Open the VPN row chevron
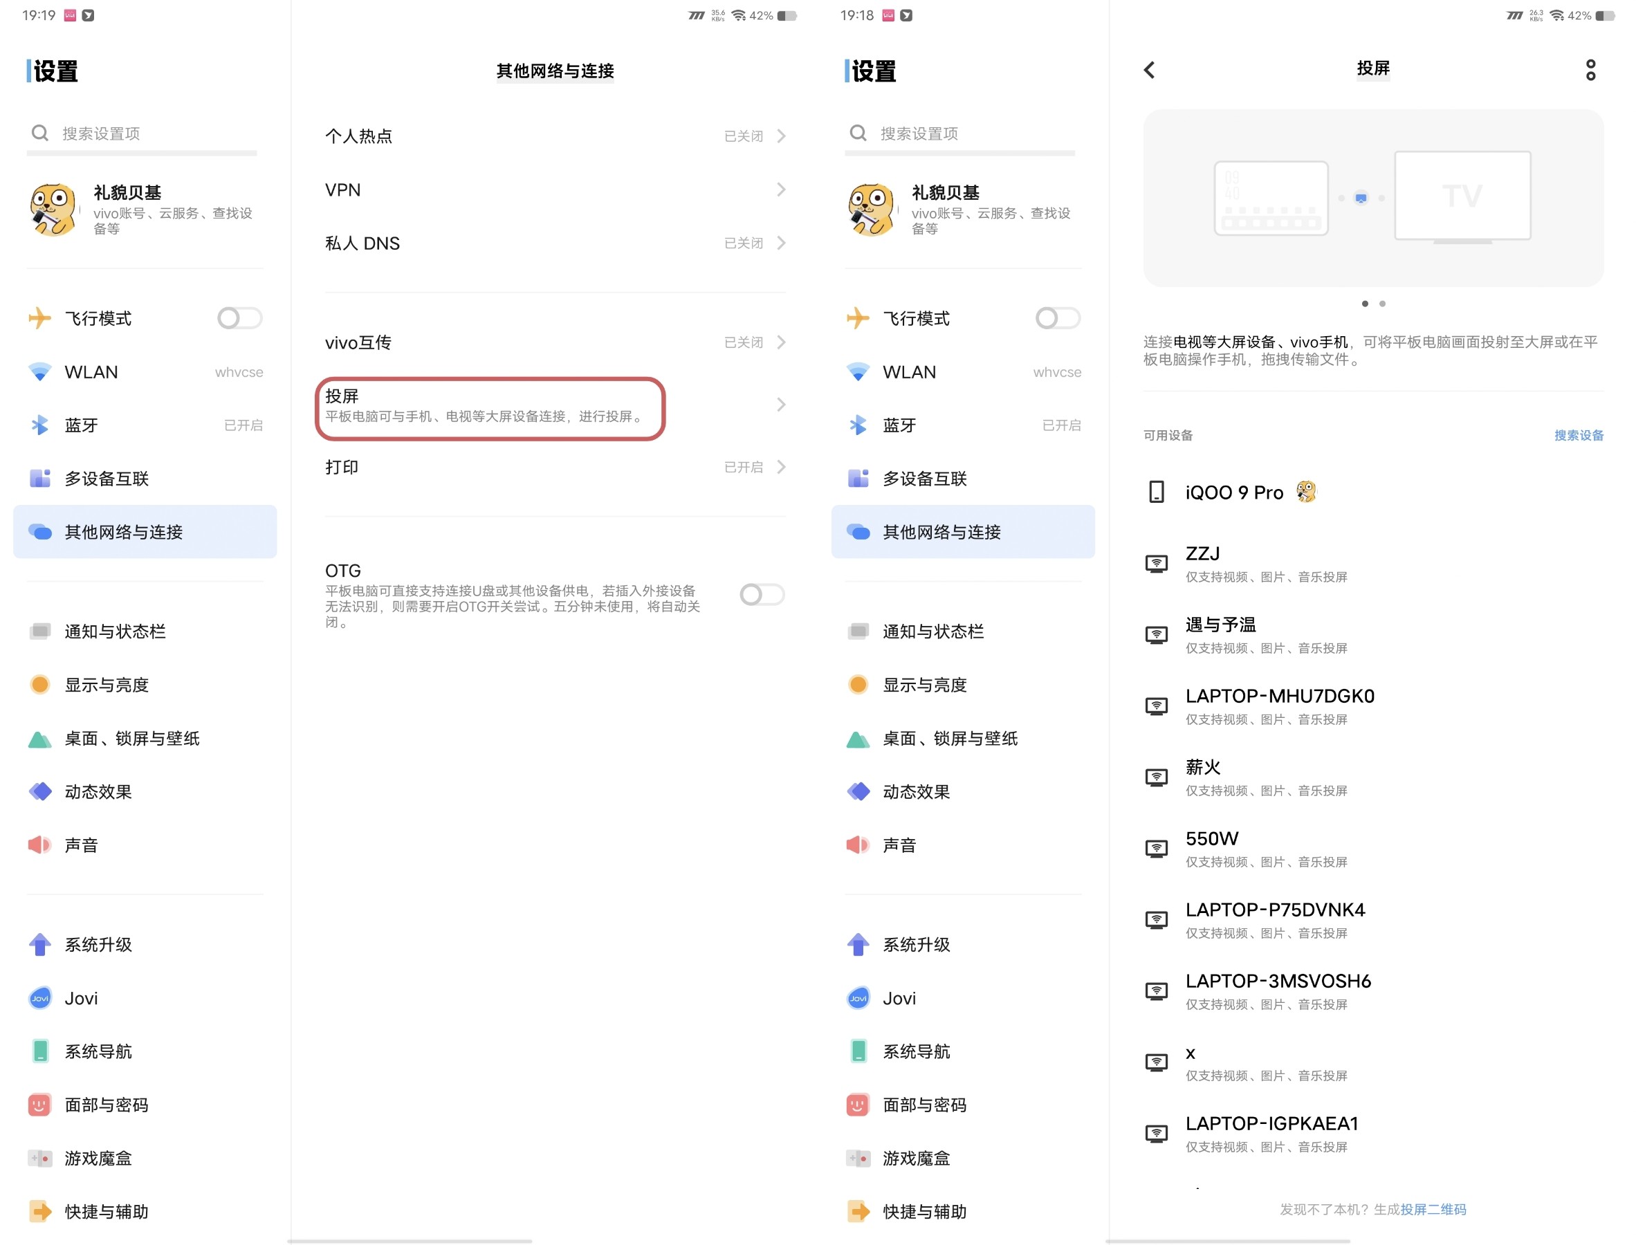Image resolution: width=1636 pixels, height=1245 pixels. tap(780, 190)
